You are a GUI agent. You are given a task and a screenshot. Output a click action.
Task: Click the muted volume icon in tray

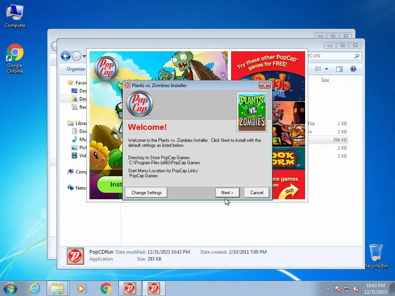(356, 289)
